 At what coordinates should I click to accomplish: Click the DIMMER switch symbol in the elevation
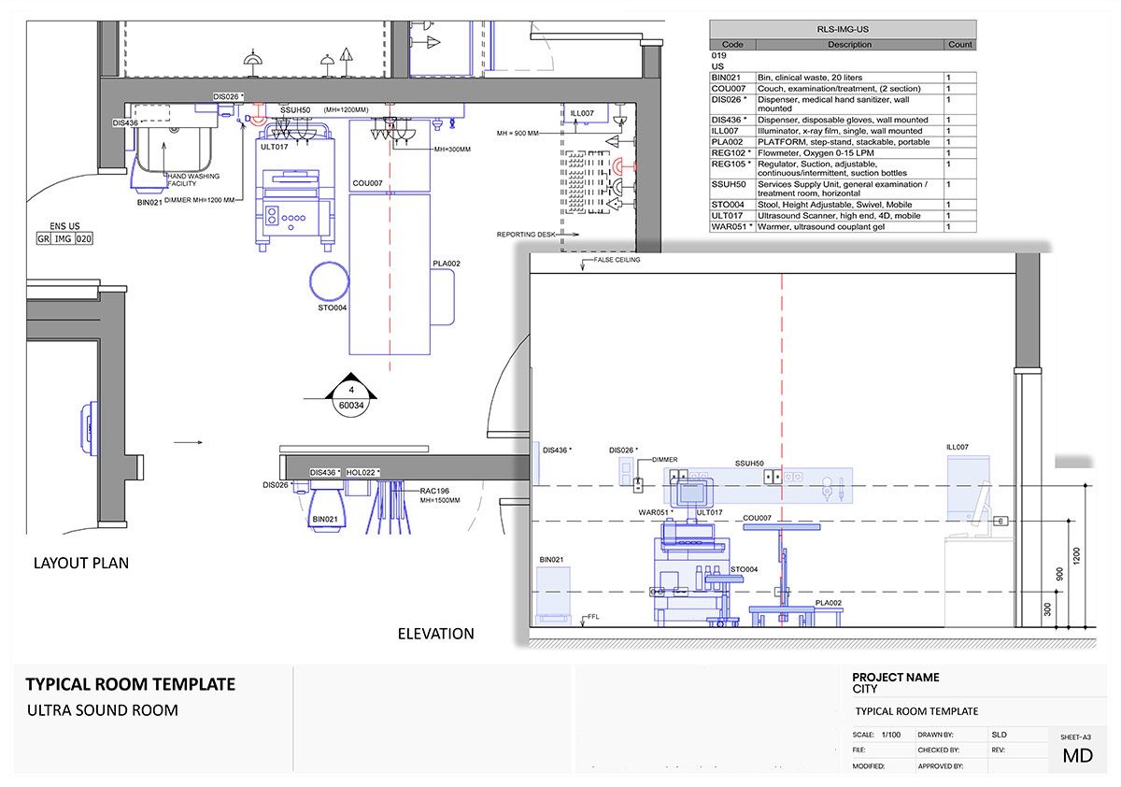tap(637, 484)
